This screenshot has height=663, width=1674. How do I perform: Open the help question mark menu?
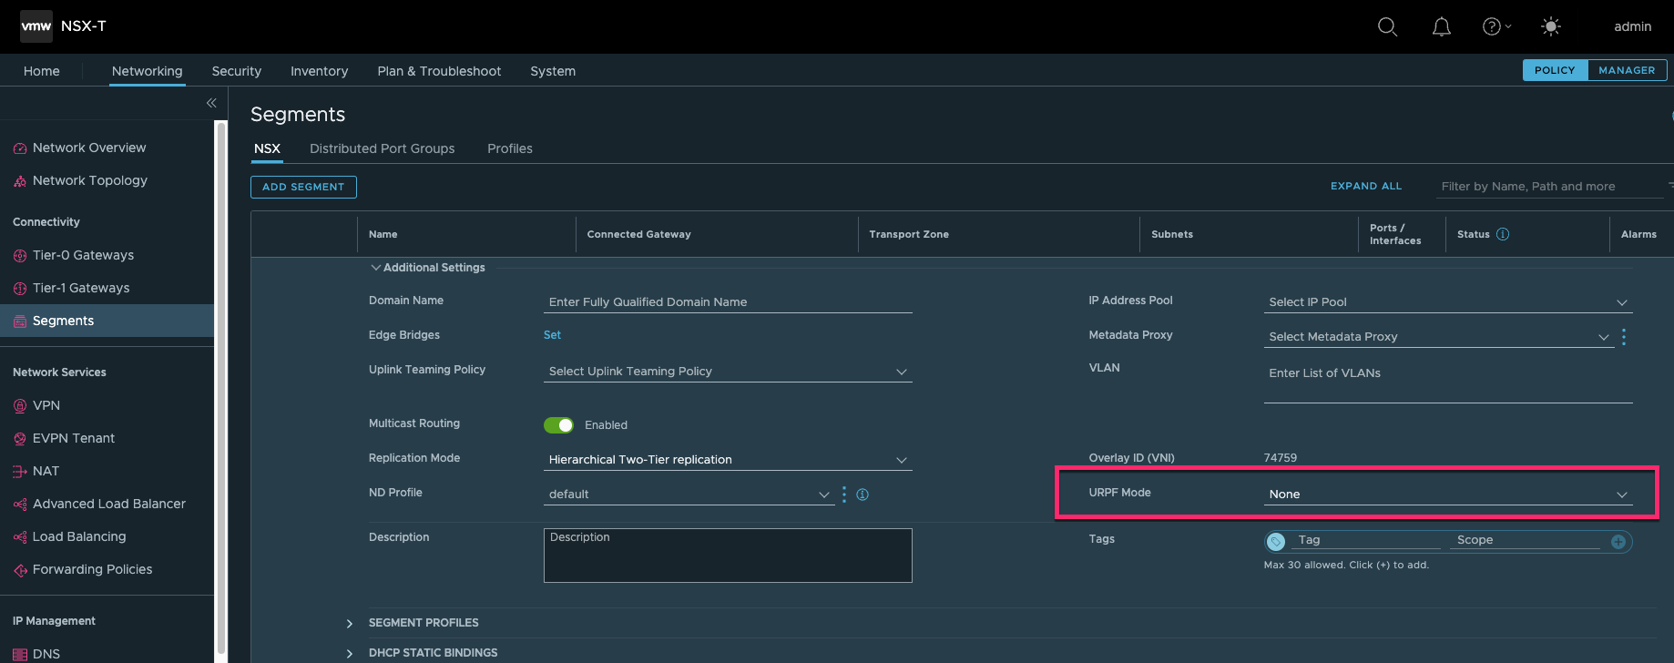click(1496, 26)
